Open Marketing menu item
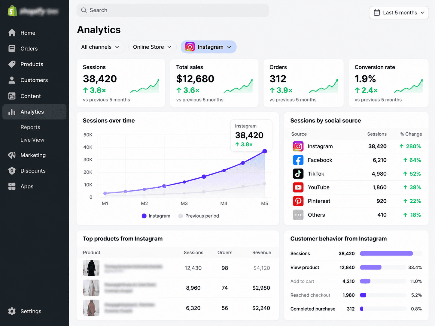The image size is (435, 326). pyautogui.click(x=34, y=155)
